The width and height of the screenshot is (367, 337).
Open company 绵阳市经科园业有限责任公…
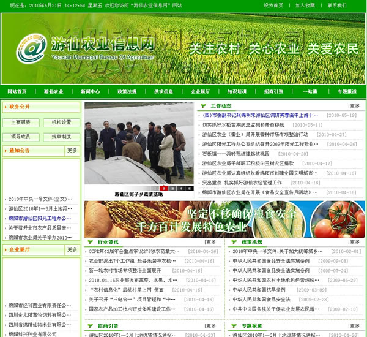click(40, 305)
